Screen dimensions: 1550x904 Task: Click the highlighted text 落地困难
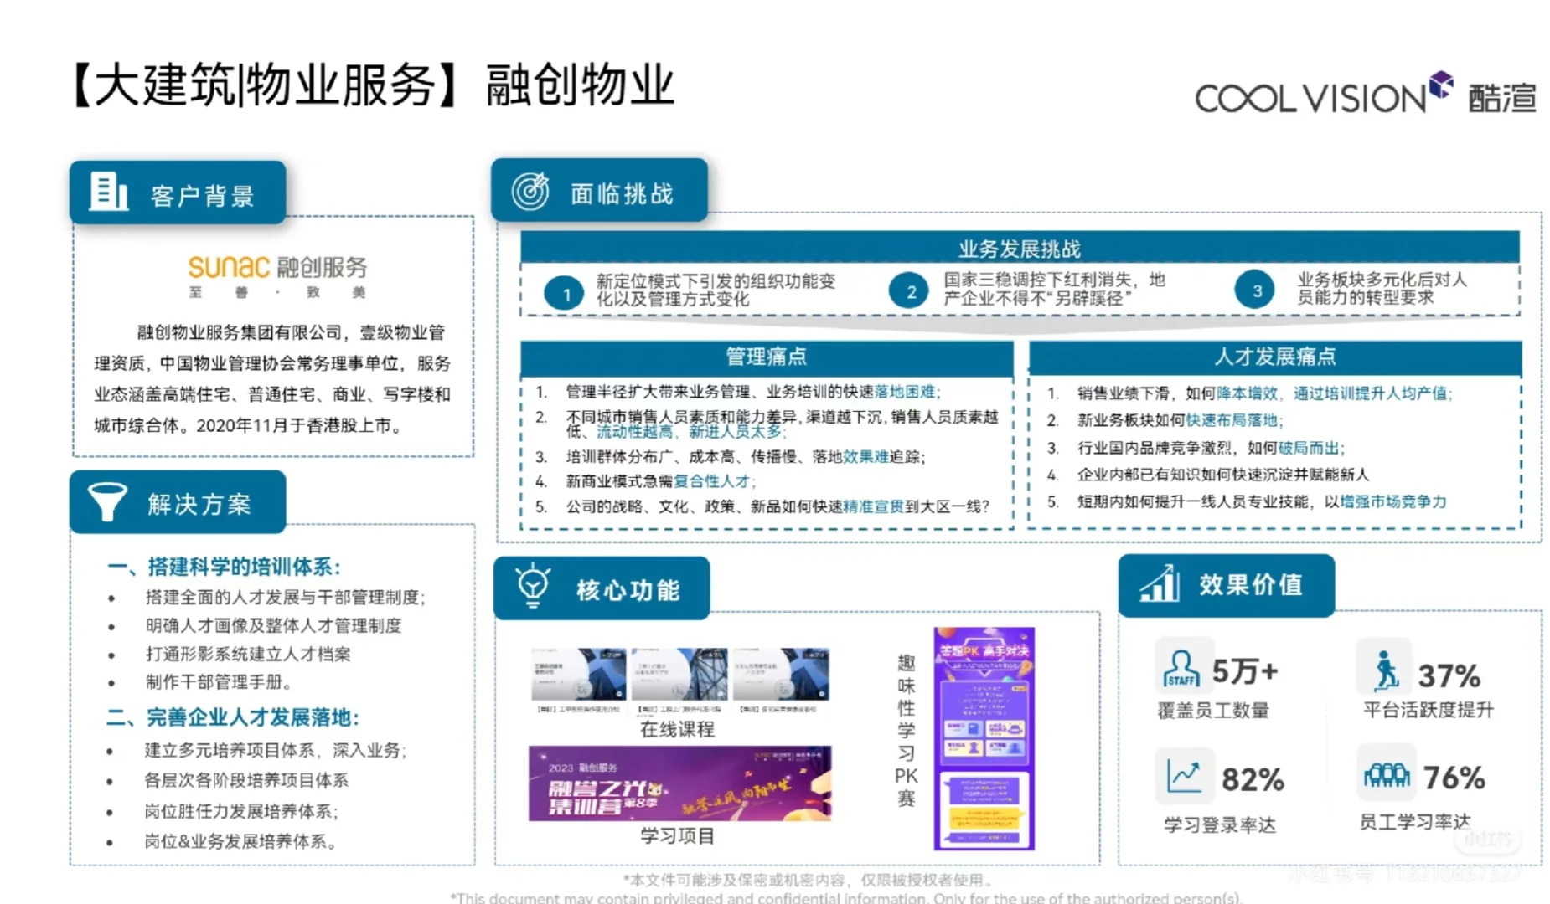pos(905,392)
